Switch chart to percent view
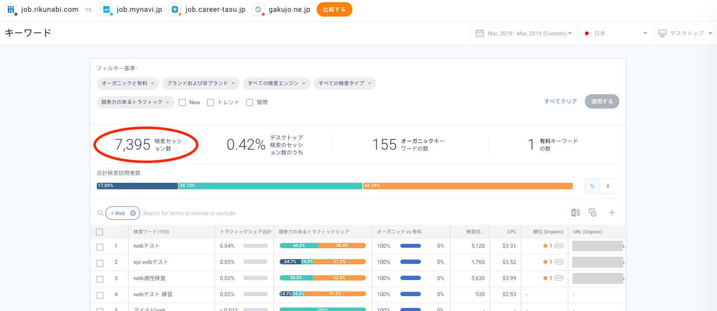Screen dimensions: 717x311 pos(592,186)
